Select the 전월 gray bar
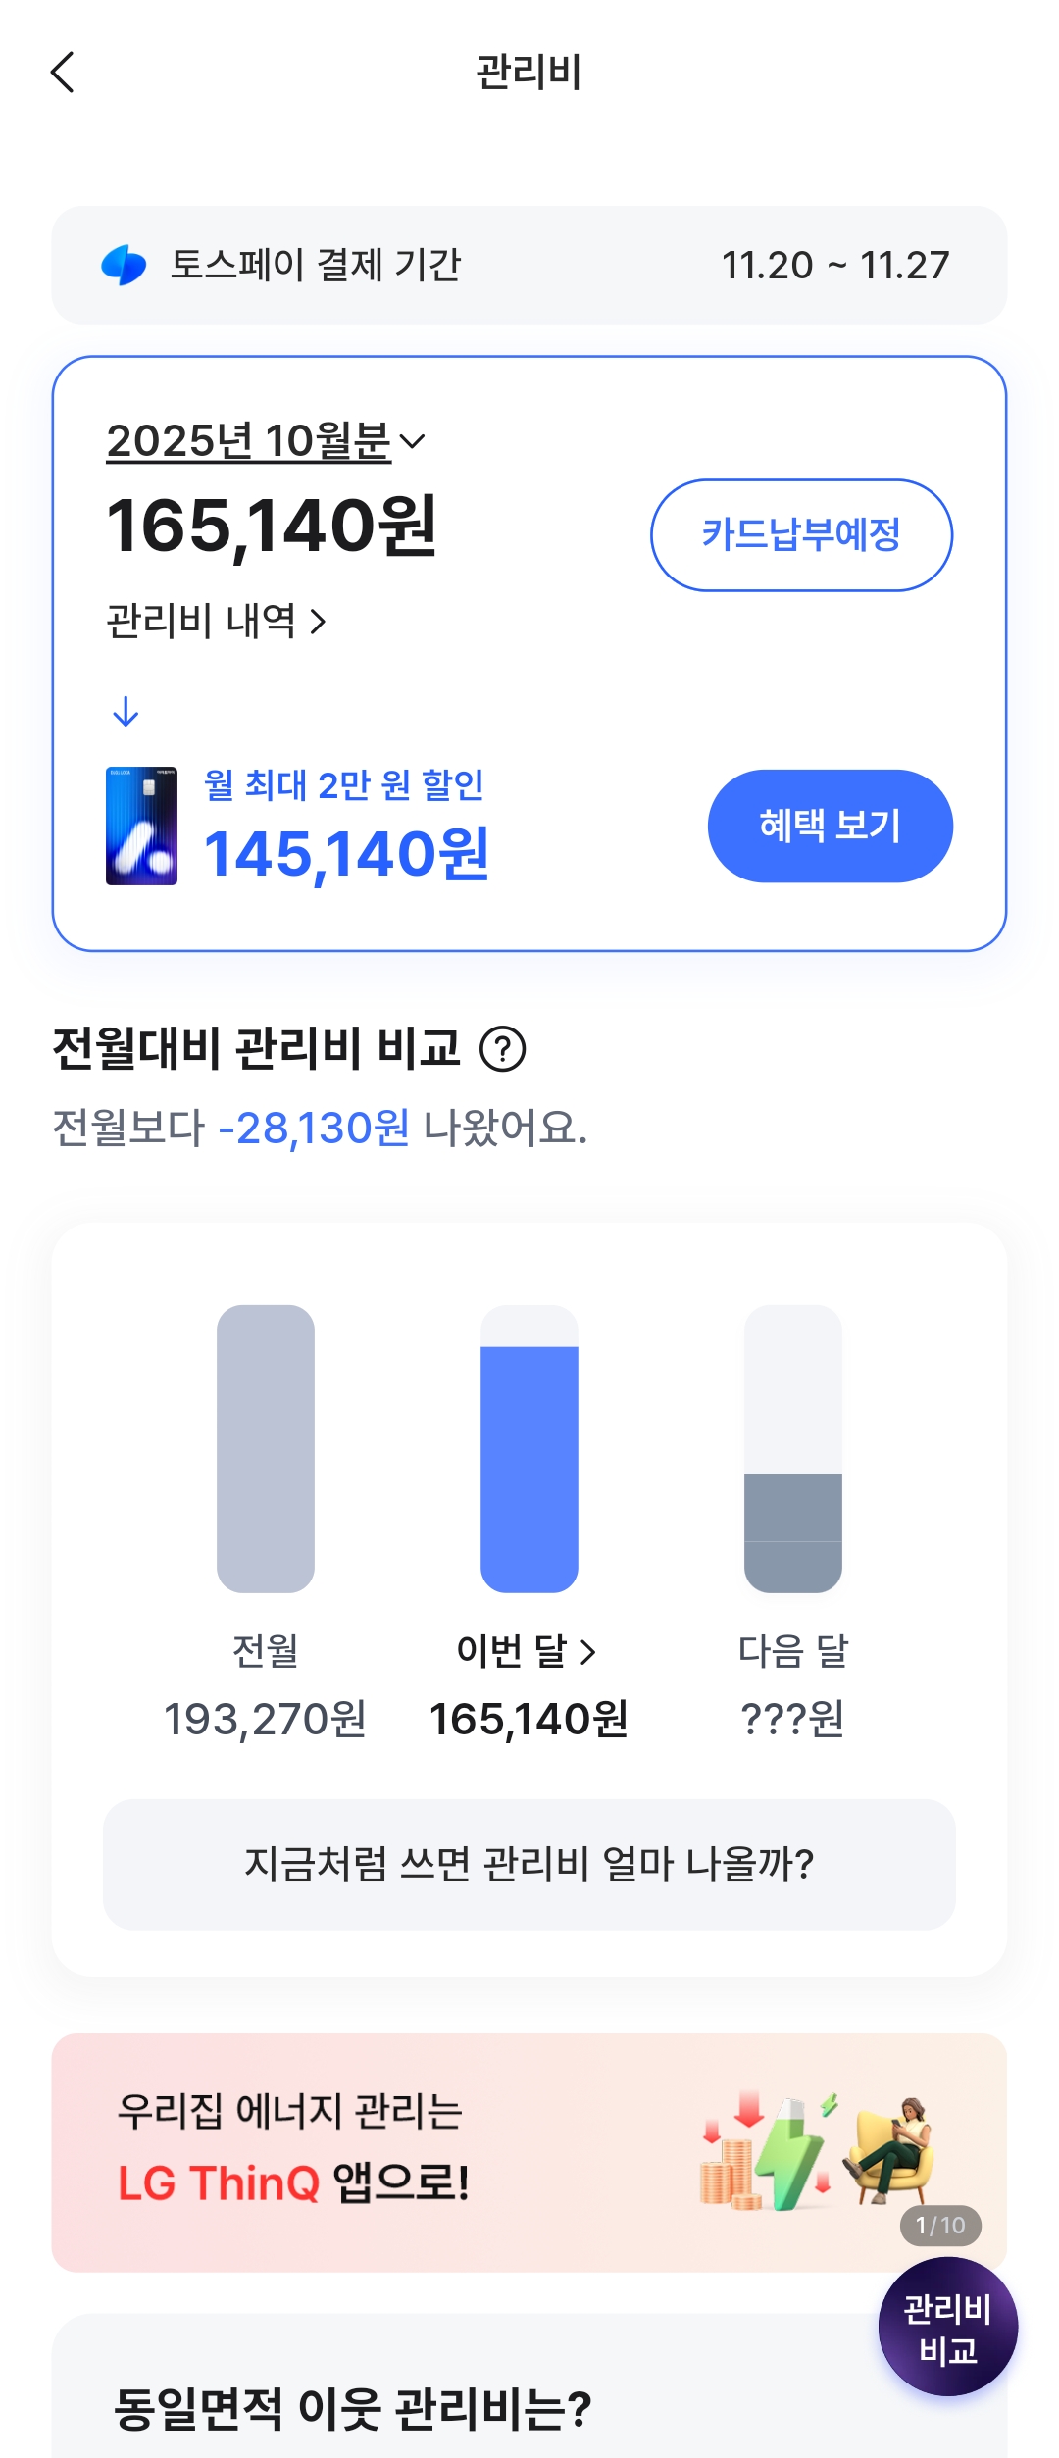This screenshot has width=1059, height=2458. tap(266, 1448)
